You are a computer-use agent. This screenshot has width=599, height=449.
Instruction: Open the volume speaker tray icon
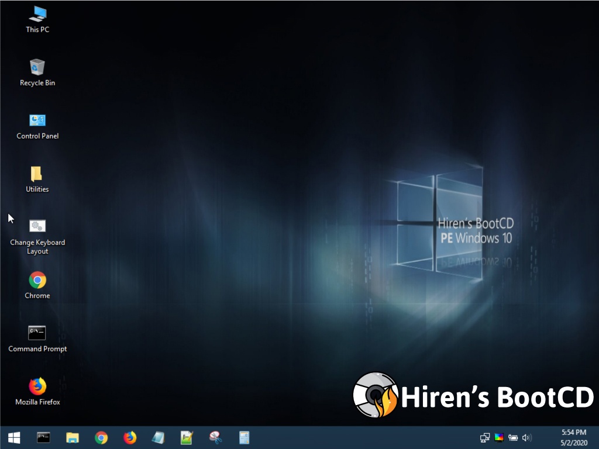click(x=527, y=437)
